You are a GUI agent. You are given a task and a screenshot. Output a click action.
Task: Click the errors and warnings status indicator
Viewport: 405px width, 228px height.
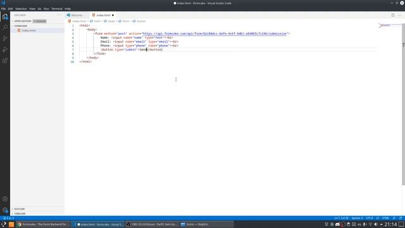click(8, 218)
